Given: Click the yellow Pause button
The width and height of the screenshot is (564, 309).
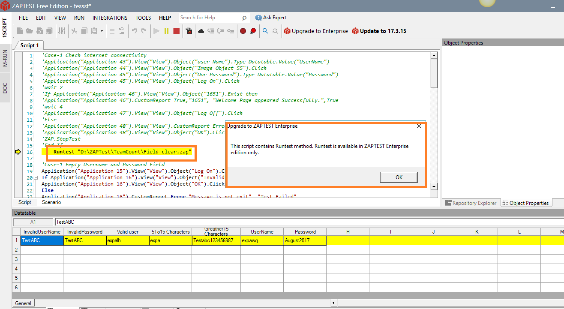Looking at the screenshot, I should click(x=166, y=31).
